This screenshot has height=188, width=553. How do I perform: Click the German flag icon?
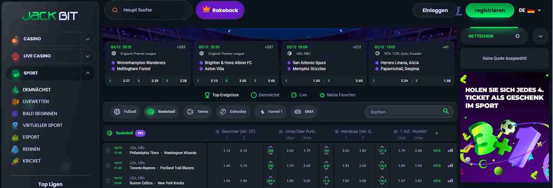pyautogui.click(x=531, y=11)
